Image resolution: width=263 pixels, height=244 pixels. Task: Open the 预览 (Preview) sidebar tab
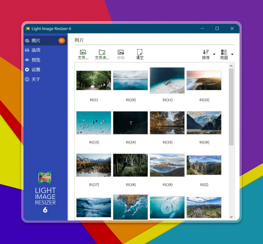tap(36, 60)
